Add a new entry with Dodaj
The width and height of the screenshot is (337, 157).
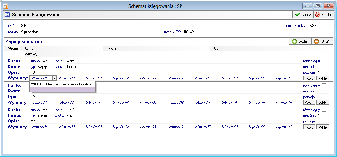300,41
